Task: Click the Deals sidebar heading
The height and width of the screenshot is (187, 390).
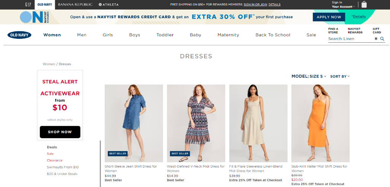Action: pyautogui.click(x=52, y=147)
